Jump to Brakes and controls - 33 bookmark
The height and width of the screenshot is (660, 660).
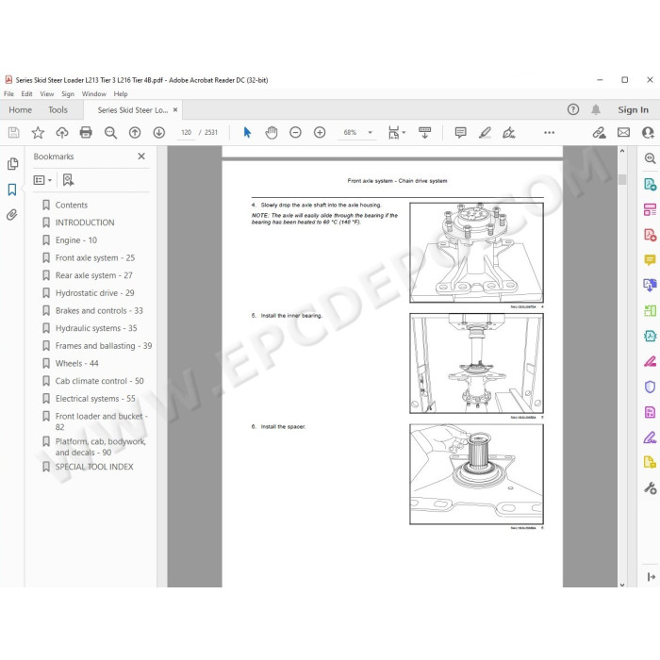tap(99, 310)
